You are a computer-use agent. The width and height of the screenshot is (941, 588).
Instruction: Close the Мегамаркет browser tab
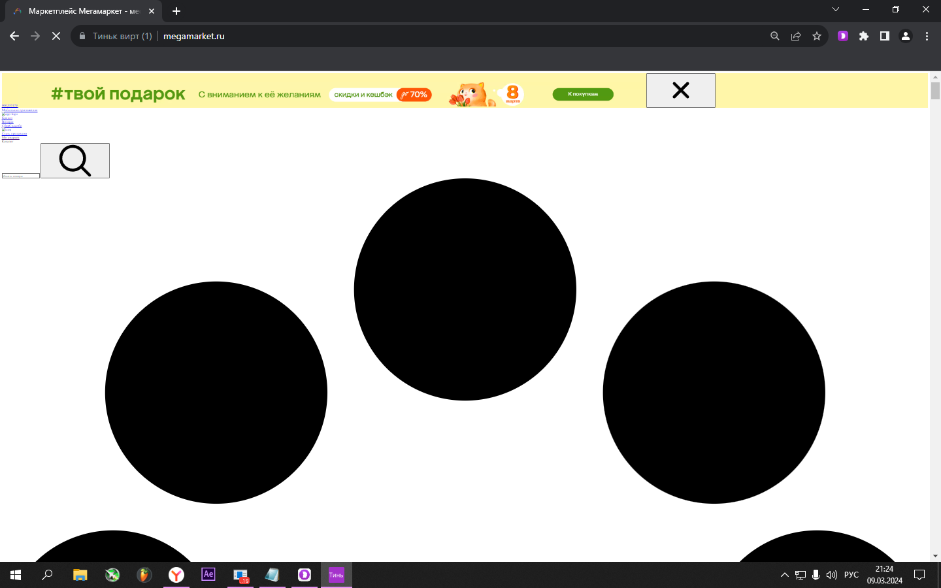[152, 11]
